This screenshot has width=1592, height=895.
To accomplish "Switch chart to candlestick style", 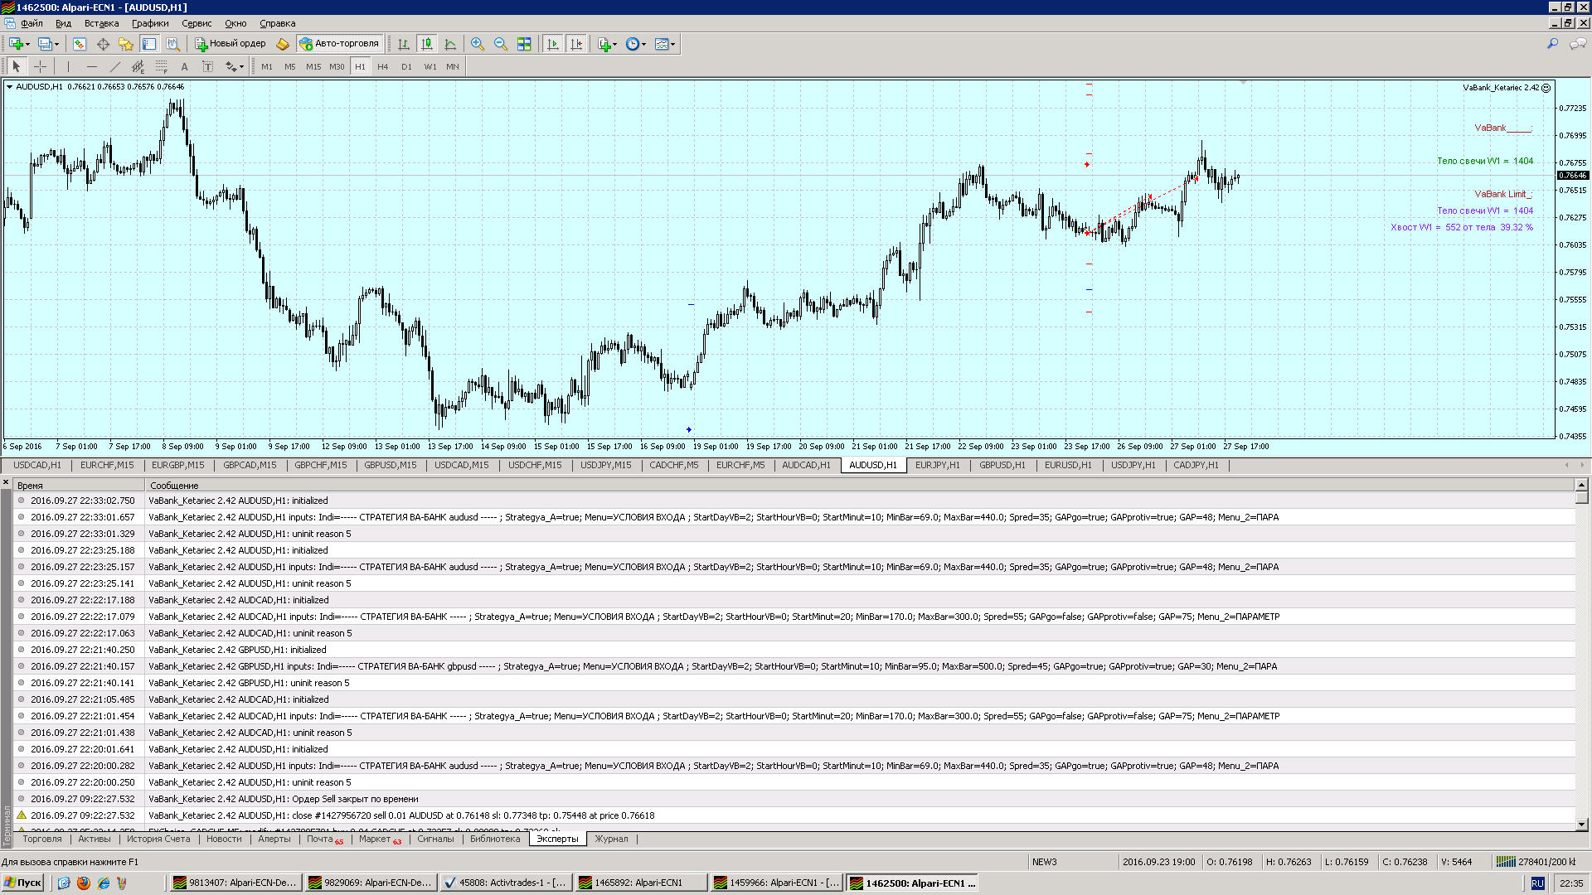I will 427,44.
